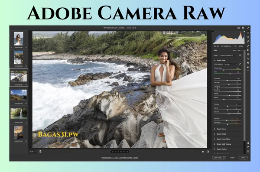The image size is (260, 172).
Task: Select the Hand tool
Action: pyautogui.click(x=248, y=143)
